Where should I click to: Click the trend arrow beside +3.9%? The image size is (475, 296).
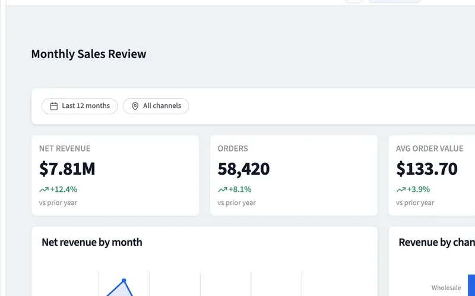[401, 189]
